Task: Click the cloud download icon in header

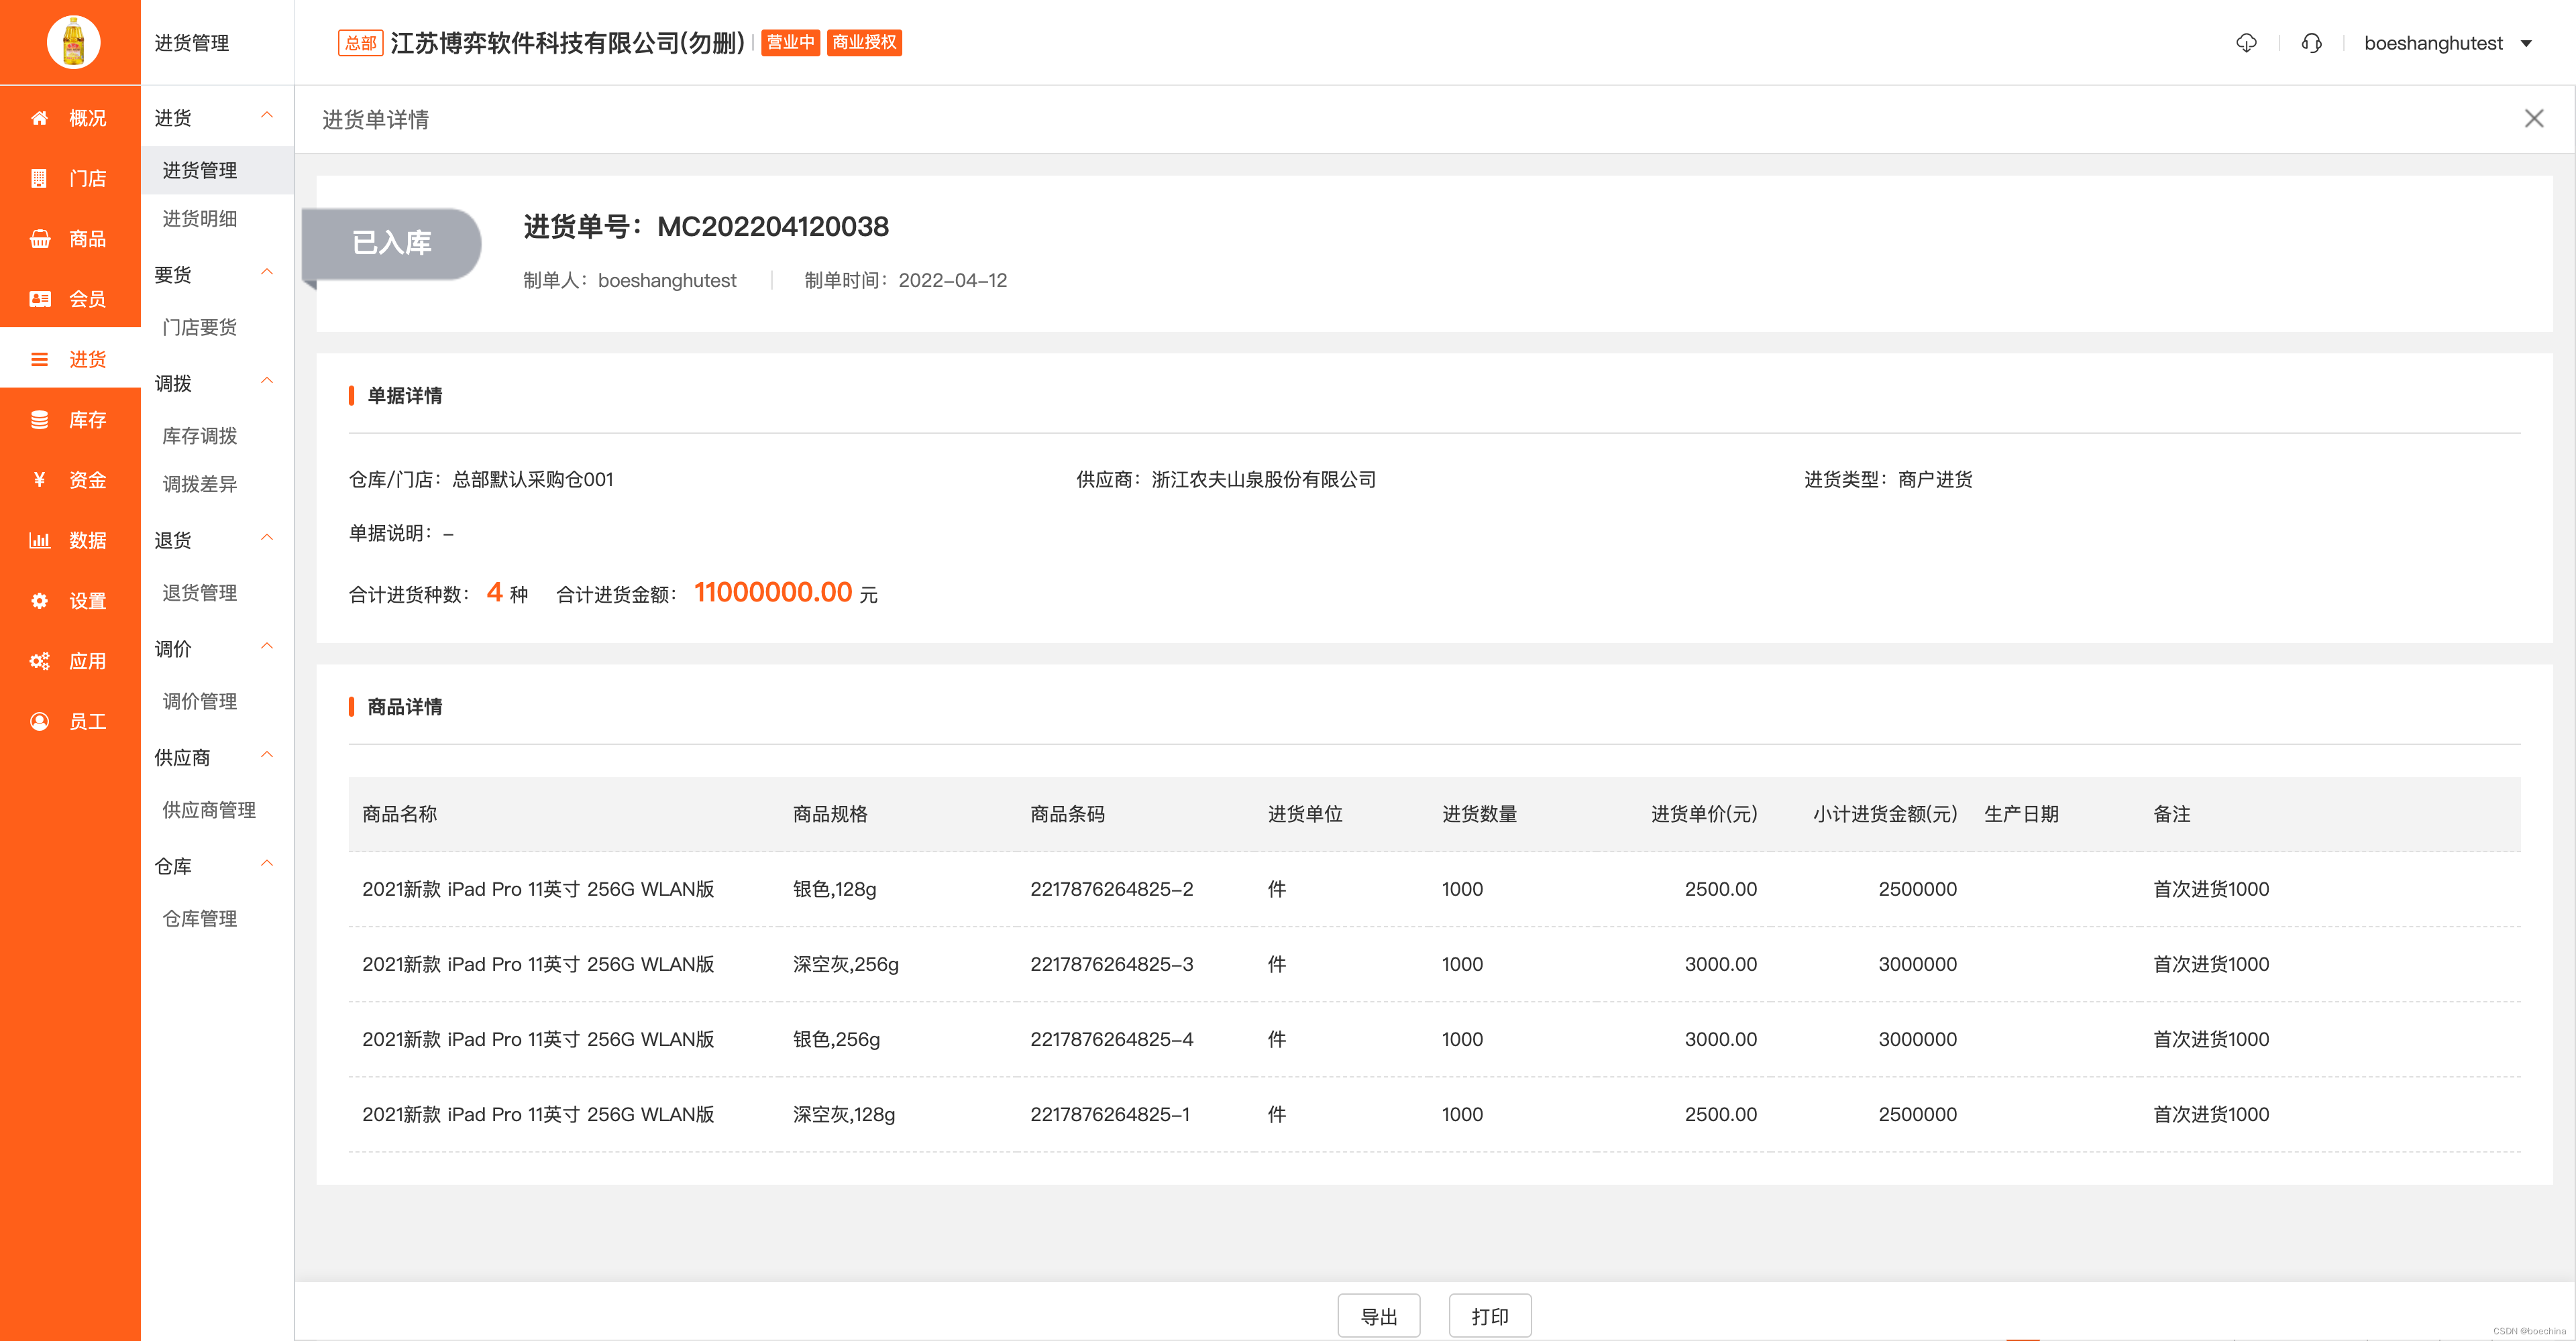Action: tap(2246, 43)
